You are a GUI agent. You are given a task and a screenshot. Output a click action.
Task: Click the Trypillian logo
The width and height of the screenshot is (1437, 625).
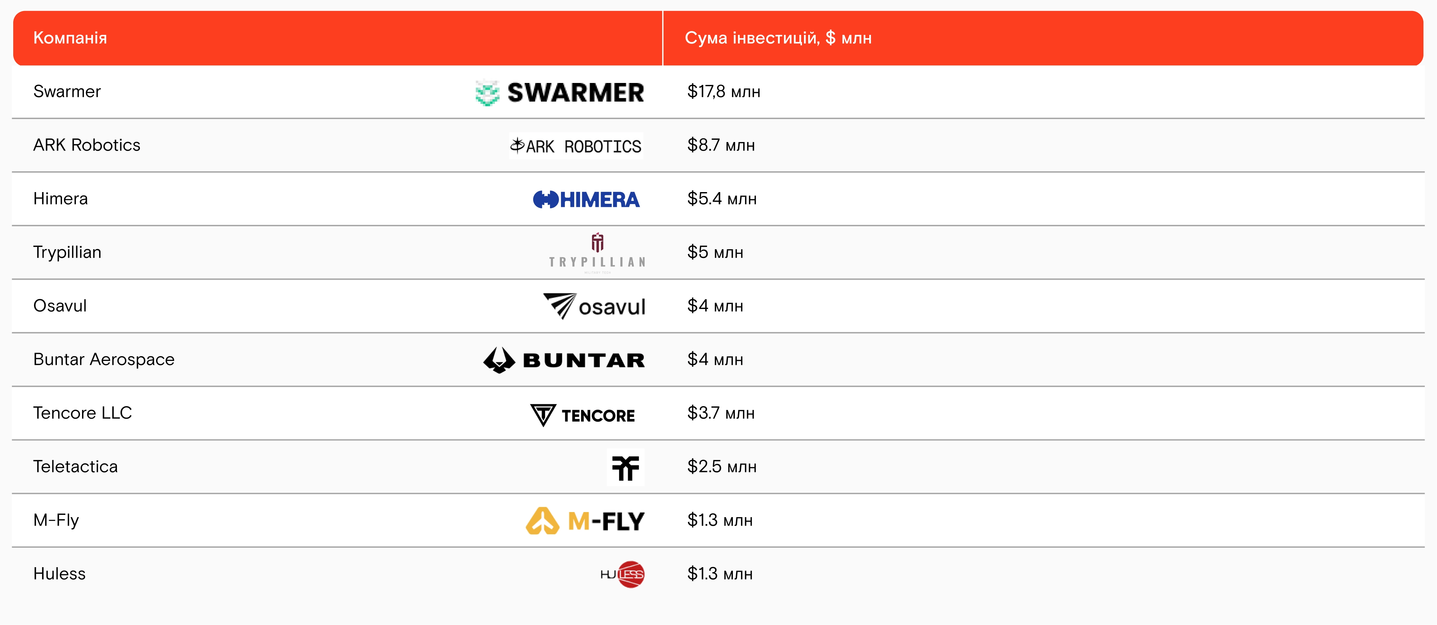(x=597, y=252)
